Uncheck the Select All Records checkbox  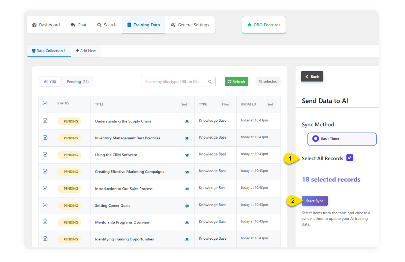[350, 158]
